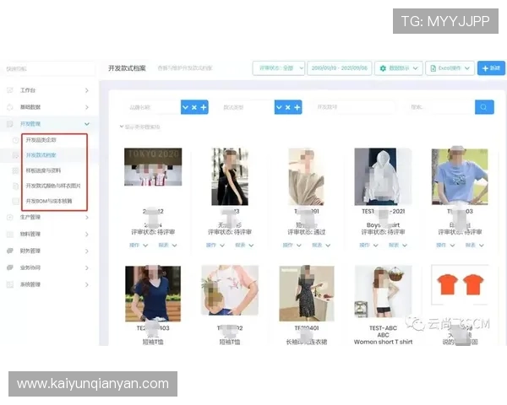Open 操作 dropdown under the black dress card
507x405 pixels.
point(215,246)
